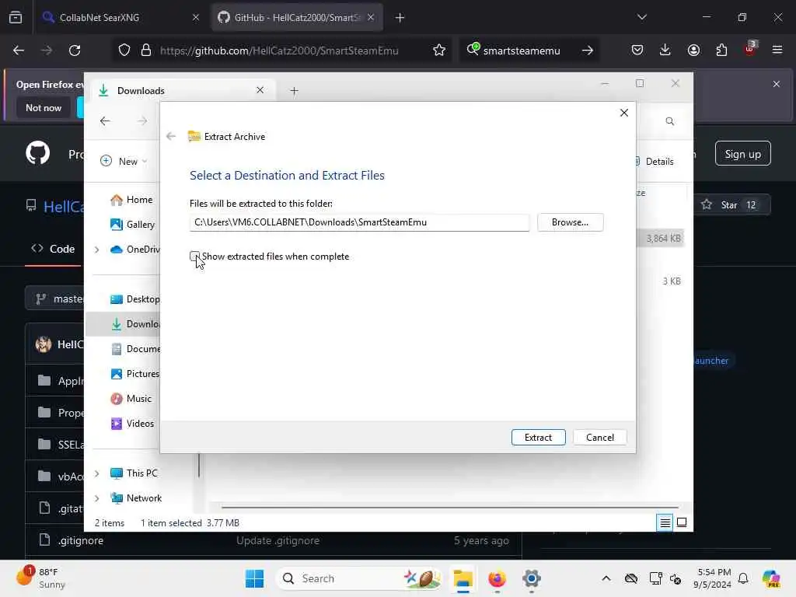Click Explorer back navigation arrow
Screen dimensions: 796x597
click(105, 120)
